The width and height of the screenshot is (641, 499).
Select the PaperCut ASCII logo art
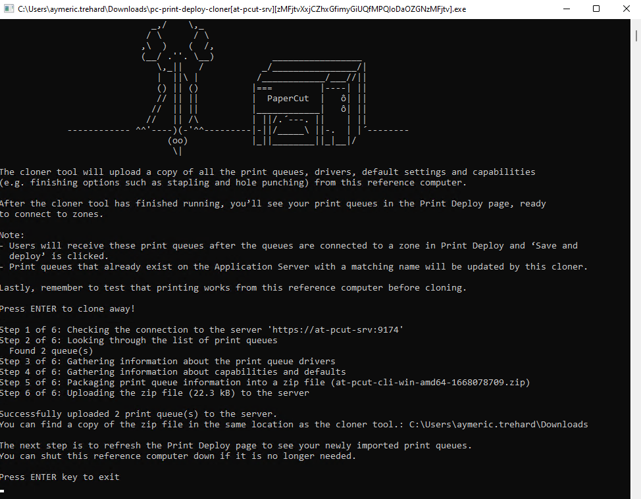point(287,99)
